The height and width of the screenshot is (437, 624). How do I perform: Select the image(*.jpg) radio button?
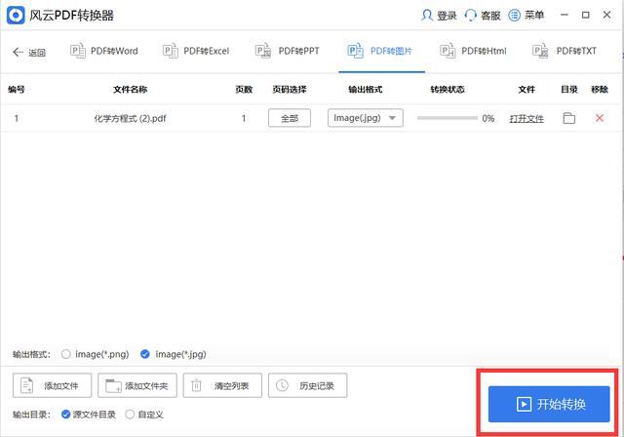pos(145,354)
